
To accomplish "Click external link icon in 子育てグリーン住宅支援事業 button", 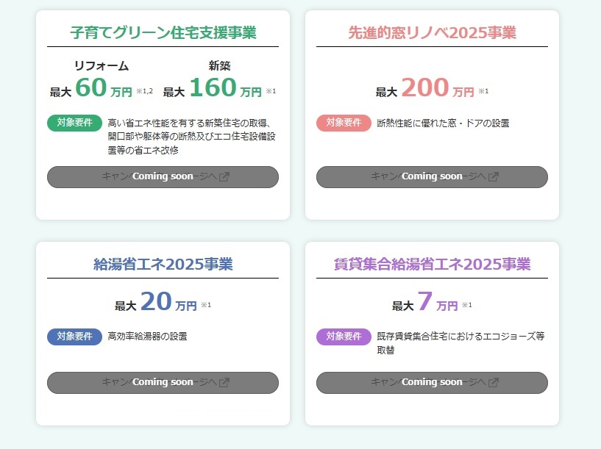I will pyautogui.click(x=224, y=176).
